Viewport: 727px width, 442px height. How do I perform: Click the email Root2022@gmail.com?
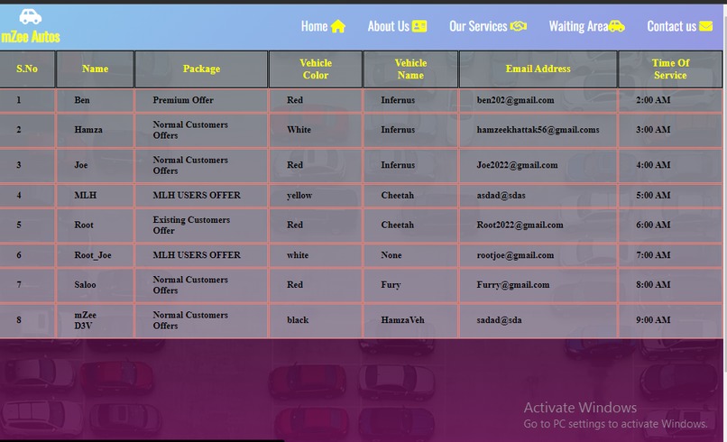point(520,225)
